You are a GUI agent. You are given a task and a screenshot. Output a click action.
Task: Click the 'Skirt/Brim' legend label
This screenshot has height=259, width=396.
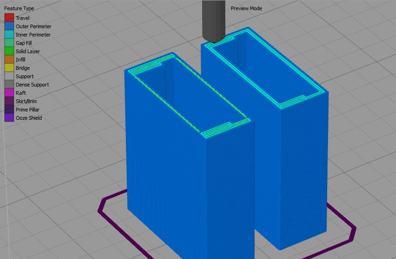point(26,101)
